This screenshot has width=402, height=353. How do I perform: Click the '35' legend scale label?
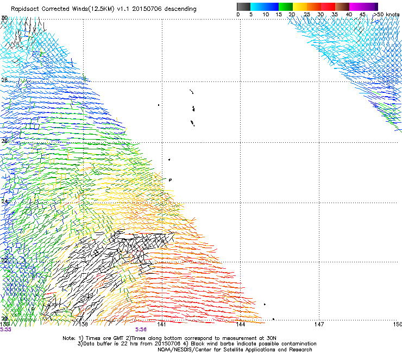click(335, 14)
